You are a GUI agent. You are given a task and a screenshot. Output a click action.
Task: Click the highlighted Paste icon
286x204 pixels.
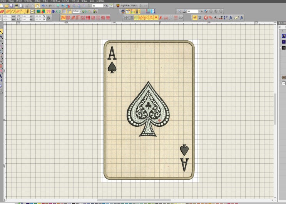pyautogui.click(x=37, y=6)
